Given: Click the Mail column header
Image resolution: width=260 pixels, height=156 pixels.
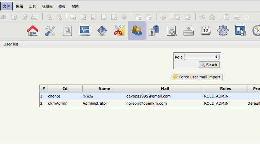Looking at the screenshot, I should (165, 88).
